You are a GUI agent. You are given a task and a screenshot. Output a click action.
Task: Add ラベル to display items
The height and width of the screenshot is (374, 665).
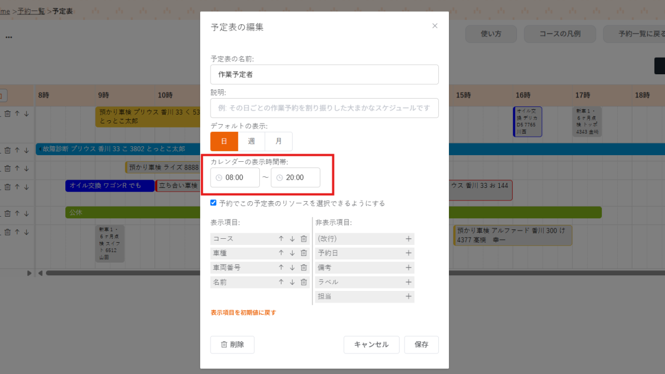click(x=408, y=282)
